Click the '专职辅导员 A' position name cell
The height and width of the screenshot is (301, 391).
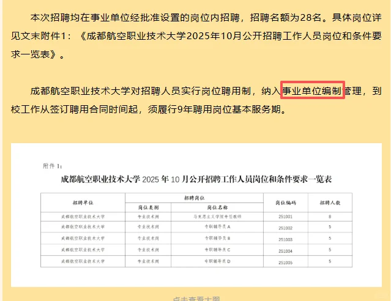pos(217,227)
